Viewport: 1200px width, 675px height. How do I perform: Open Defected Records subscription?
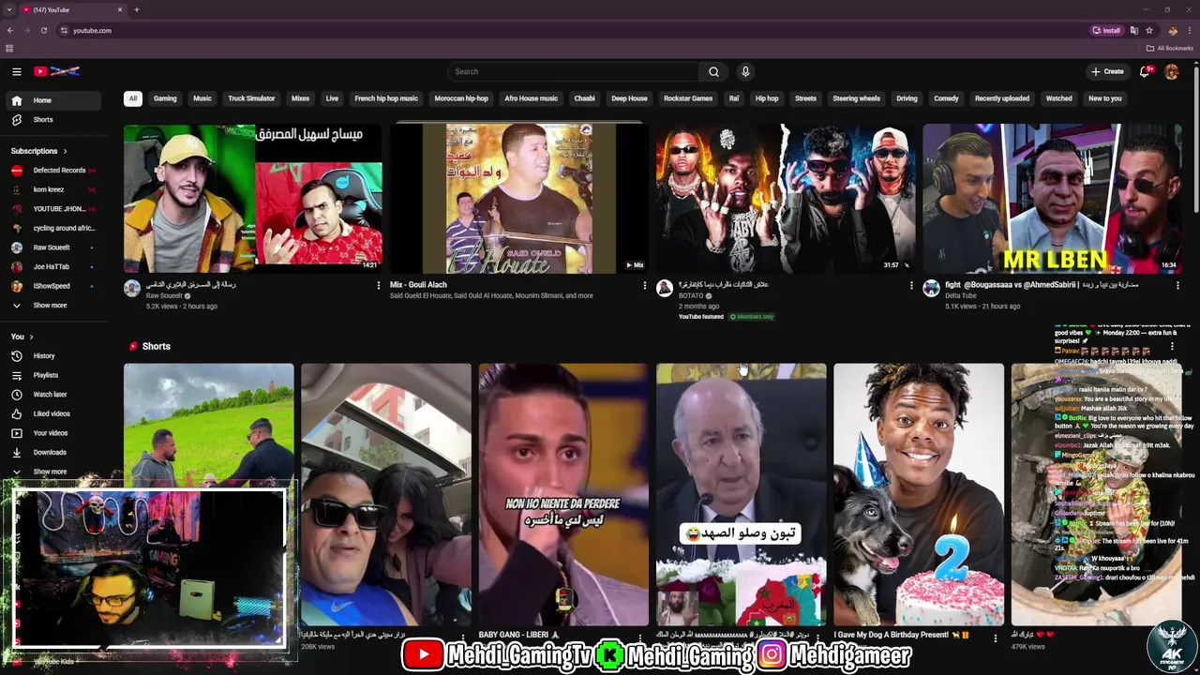(x=54, y=171)
